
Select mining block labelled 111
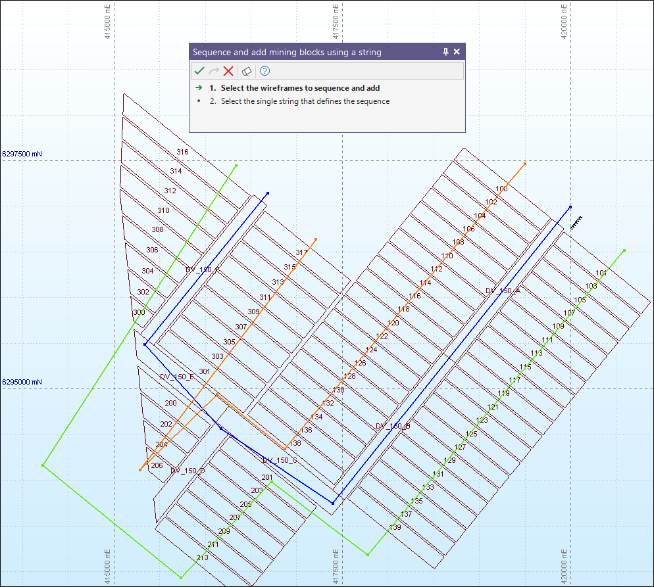547,340
